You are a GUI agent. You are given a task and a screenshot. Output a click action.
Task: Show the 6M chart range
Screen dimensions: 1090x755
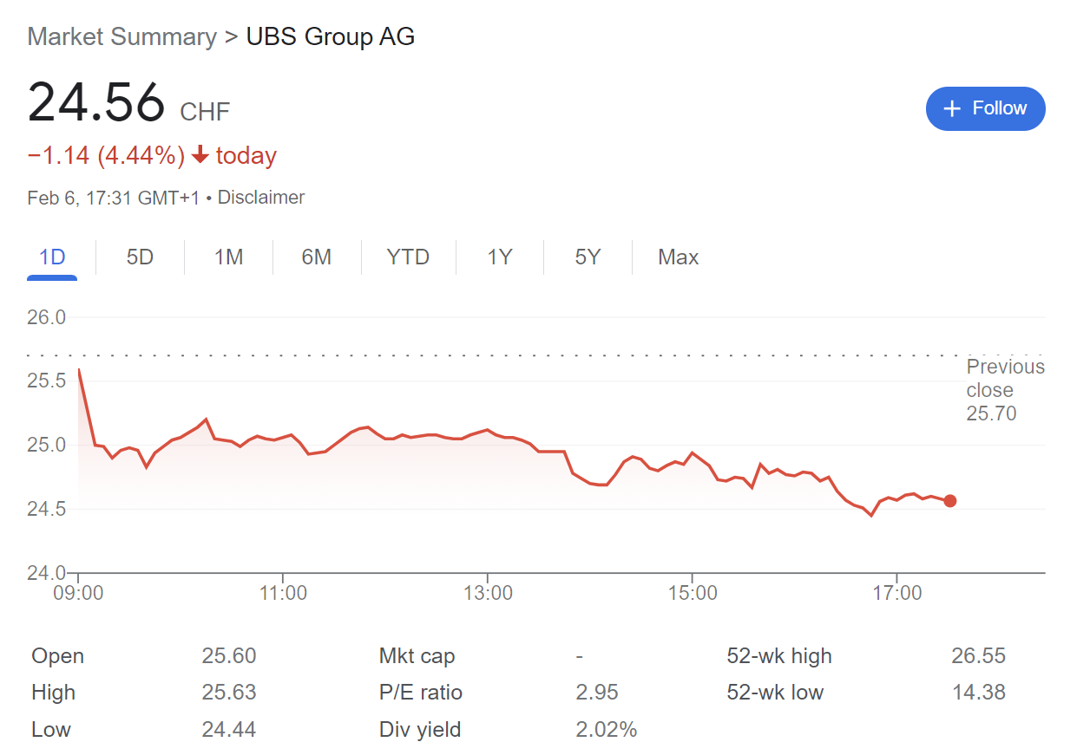(x=317, y=257)
